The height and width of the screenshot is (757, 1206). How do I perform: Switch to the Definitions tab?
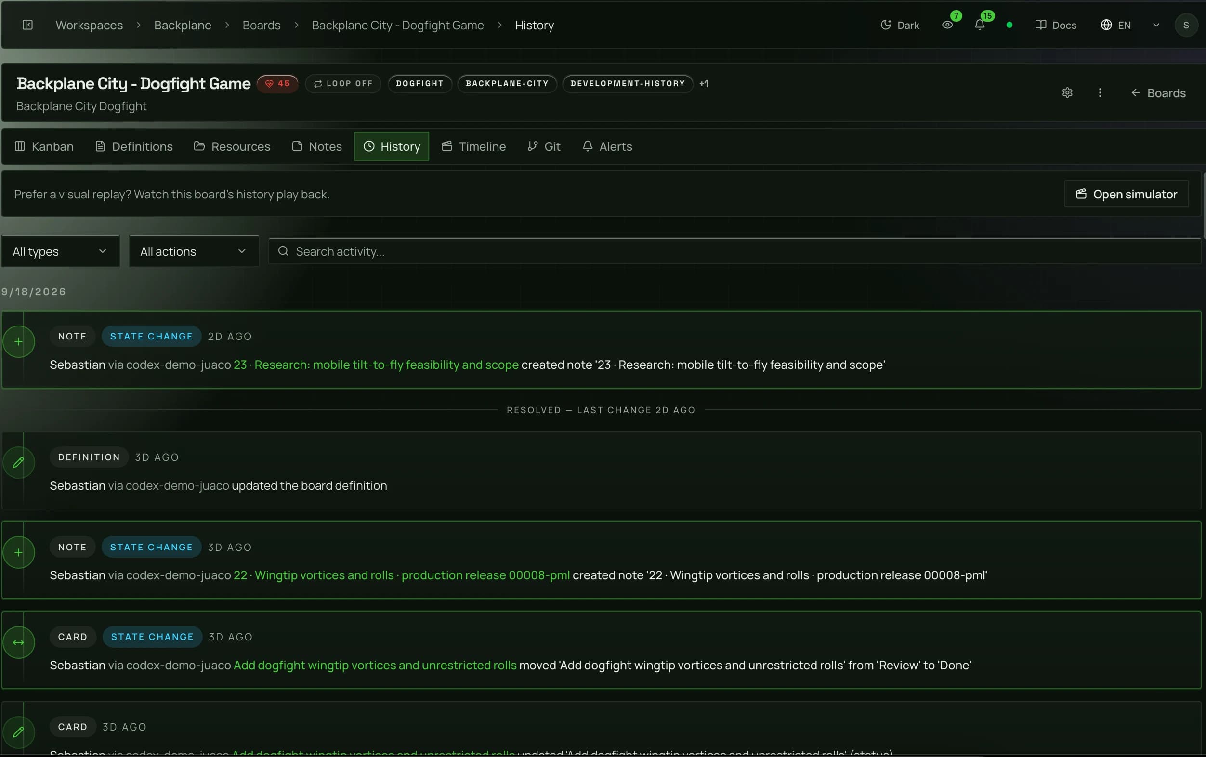pyautogui.click(x=134, y=146)
